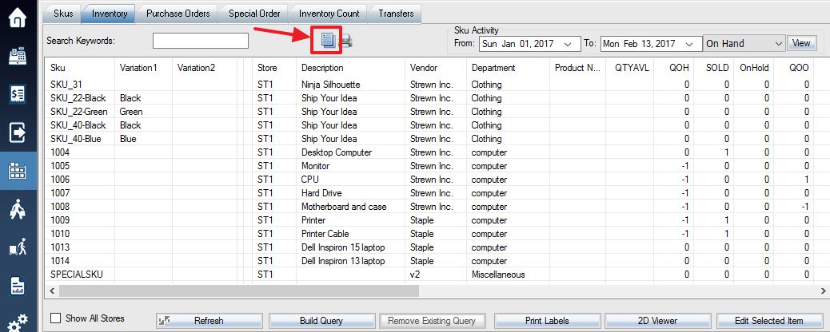Open the On Hand dropdown
Screen dimensions: 830x332
click(744, 44)
